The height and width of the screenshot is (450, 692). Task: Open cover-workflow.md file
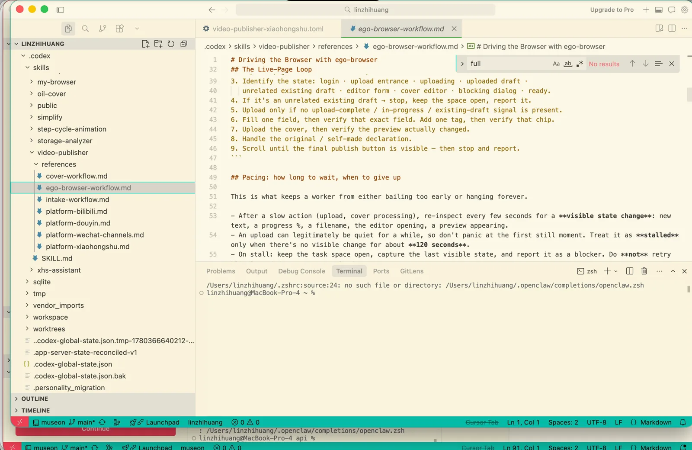point(77,176)
